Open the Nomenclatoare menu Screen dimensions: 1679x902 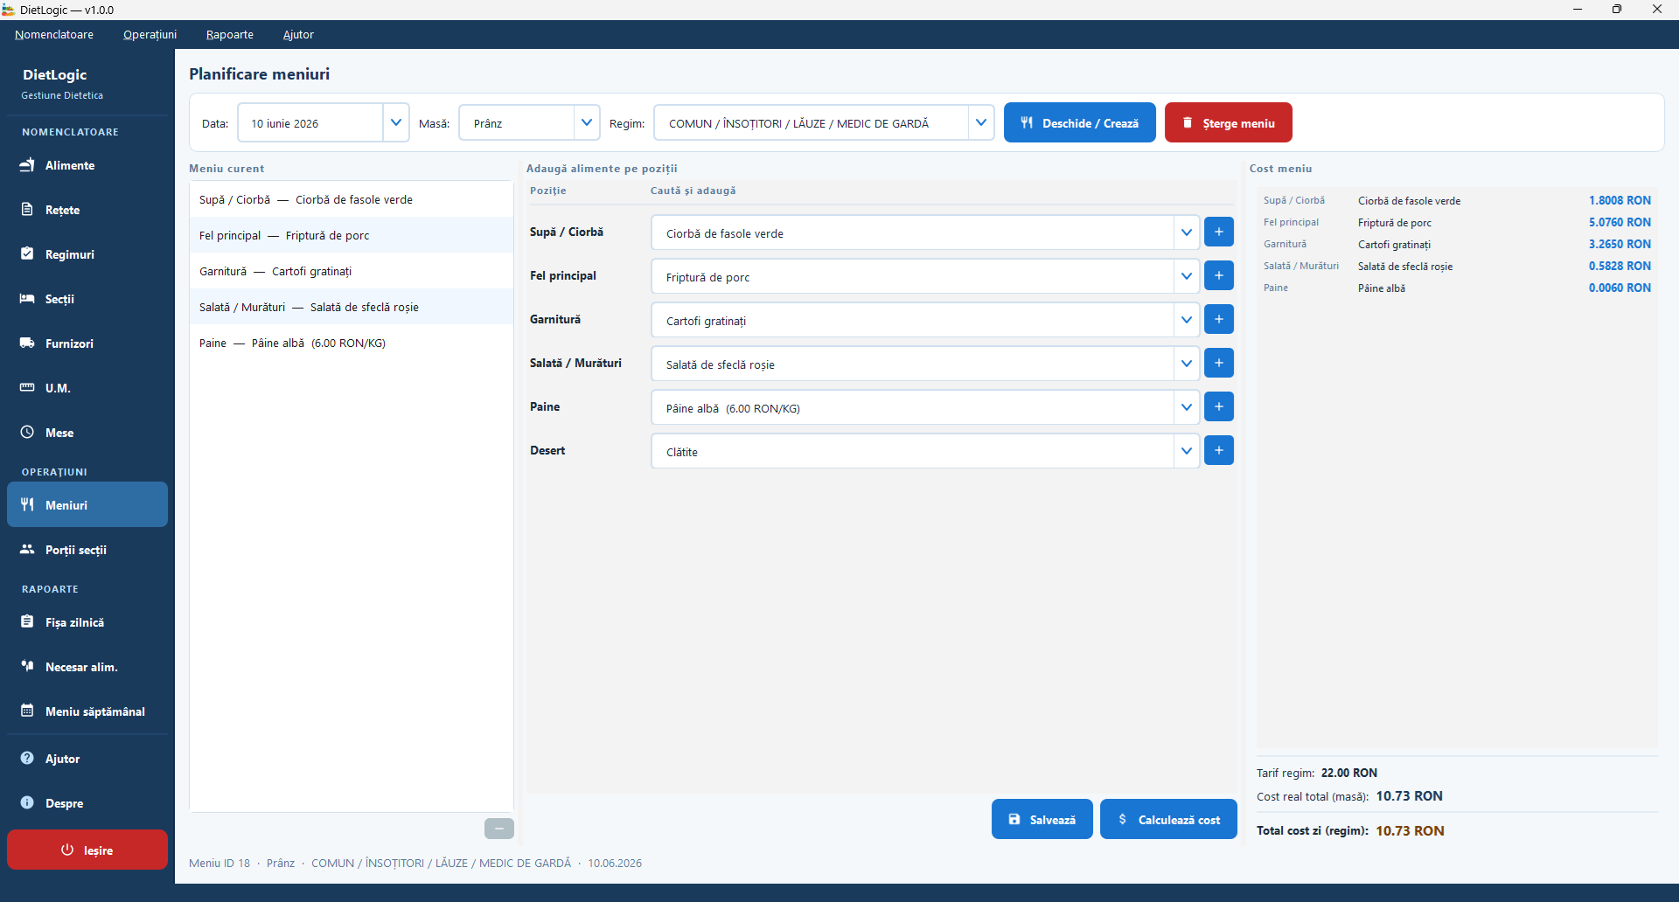click(x=54, y=35)
